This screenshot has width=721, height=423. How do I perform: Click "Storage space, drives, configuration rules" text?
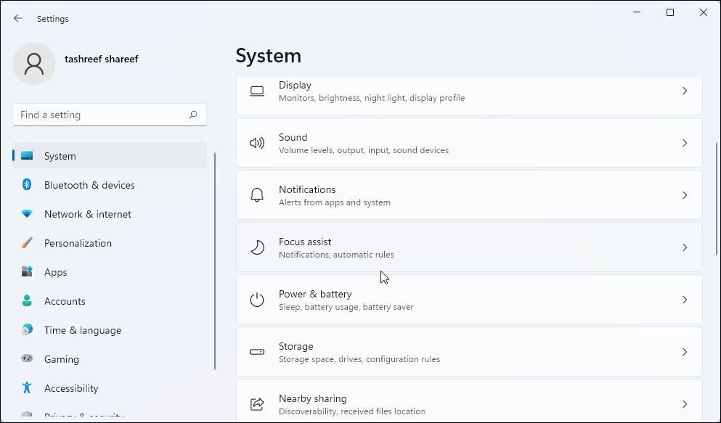tap(359, 359)
